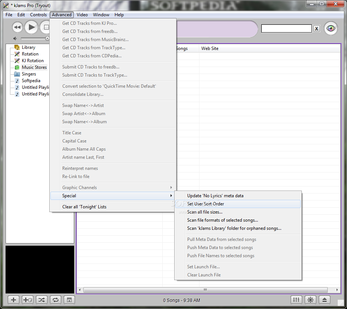The height and width of the screenshot is (309, 347).
Task: Choose Scan file formats of selected songs
Action: coord(238,220)
